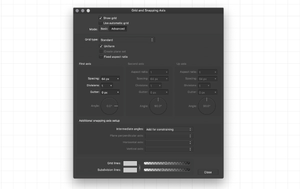This screenshot has width=300, height=189.
Task: Click the Second axis angle dial
Action: 158,106
